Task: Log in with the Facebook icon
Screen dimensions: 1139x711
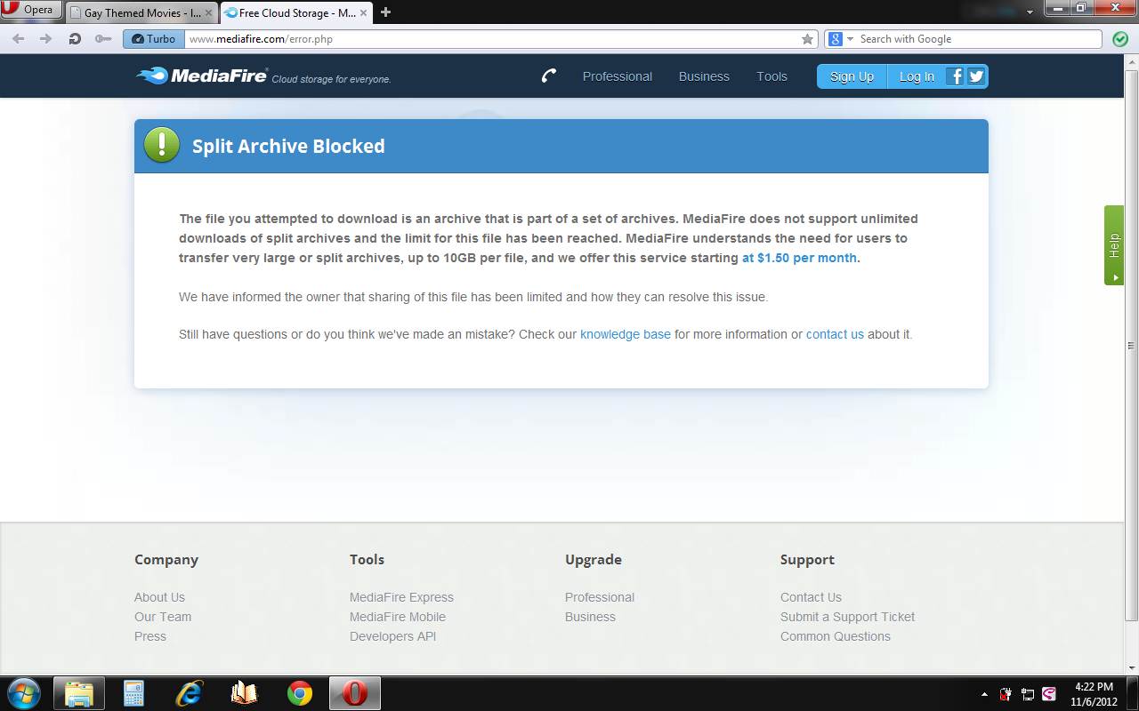Action: coord(955,76)
